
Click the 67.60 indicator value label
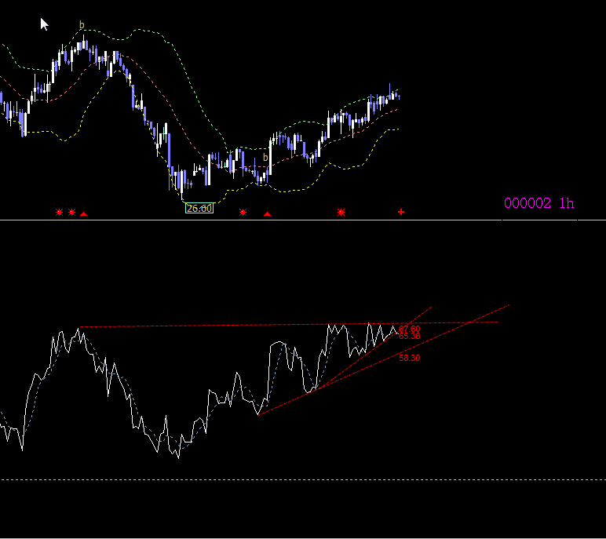(x=410, y=329)
